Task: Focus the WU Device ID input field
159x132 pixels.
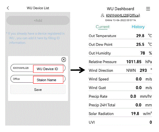Action: [x=38, y=68]
